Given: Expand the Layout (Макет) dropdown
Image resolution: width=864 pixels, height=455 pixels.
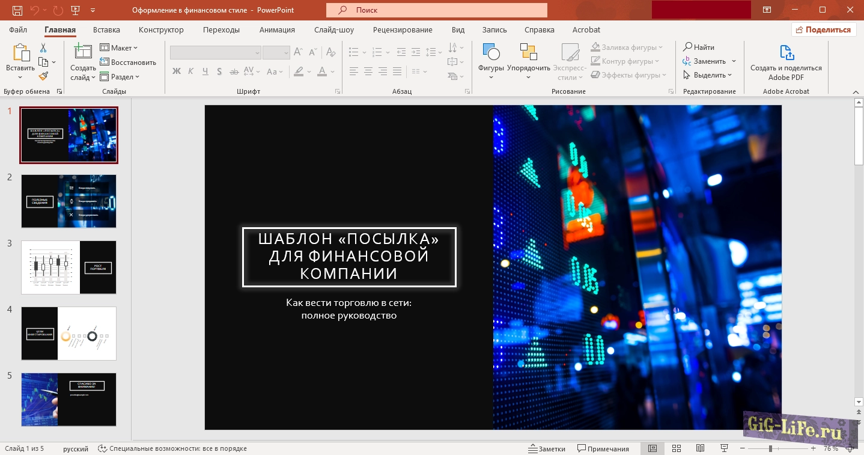Looking at the screenshot, I should pos(119,47).
